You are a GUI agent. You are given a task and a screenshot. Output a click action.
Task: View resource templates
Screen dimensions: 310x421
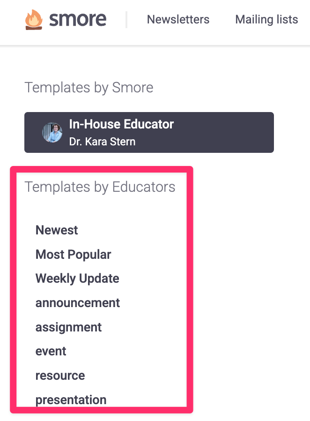60,376
